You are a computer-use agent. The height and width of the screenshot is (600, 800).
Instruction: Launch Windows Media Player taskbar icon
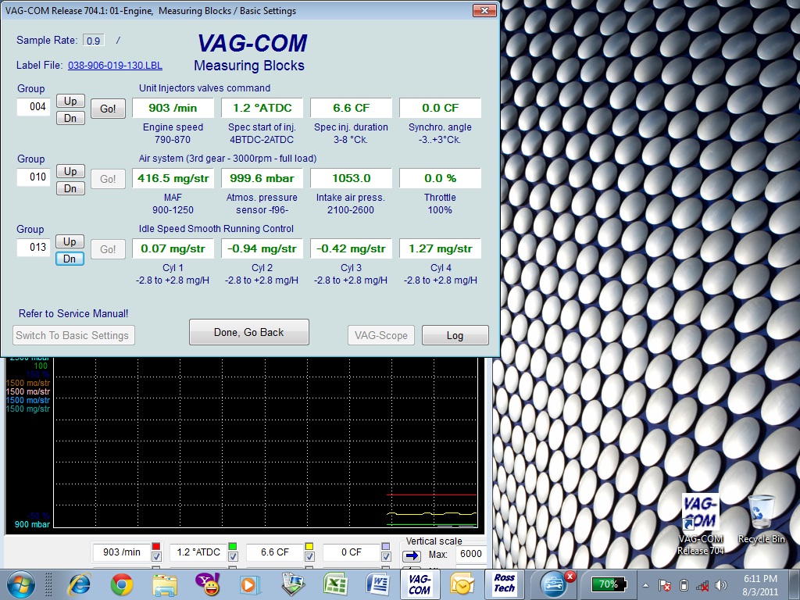click(250, 584)
